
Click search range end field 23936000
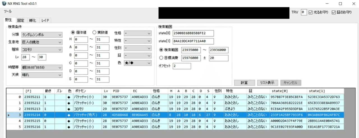[x=219, y=50]
